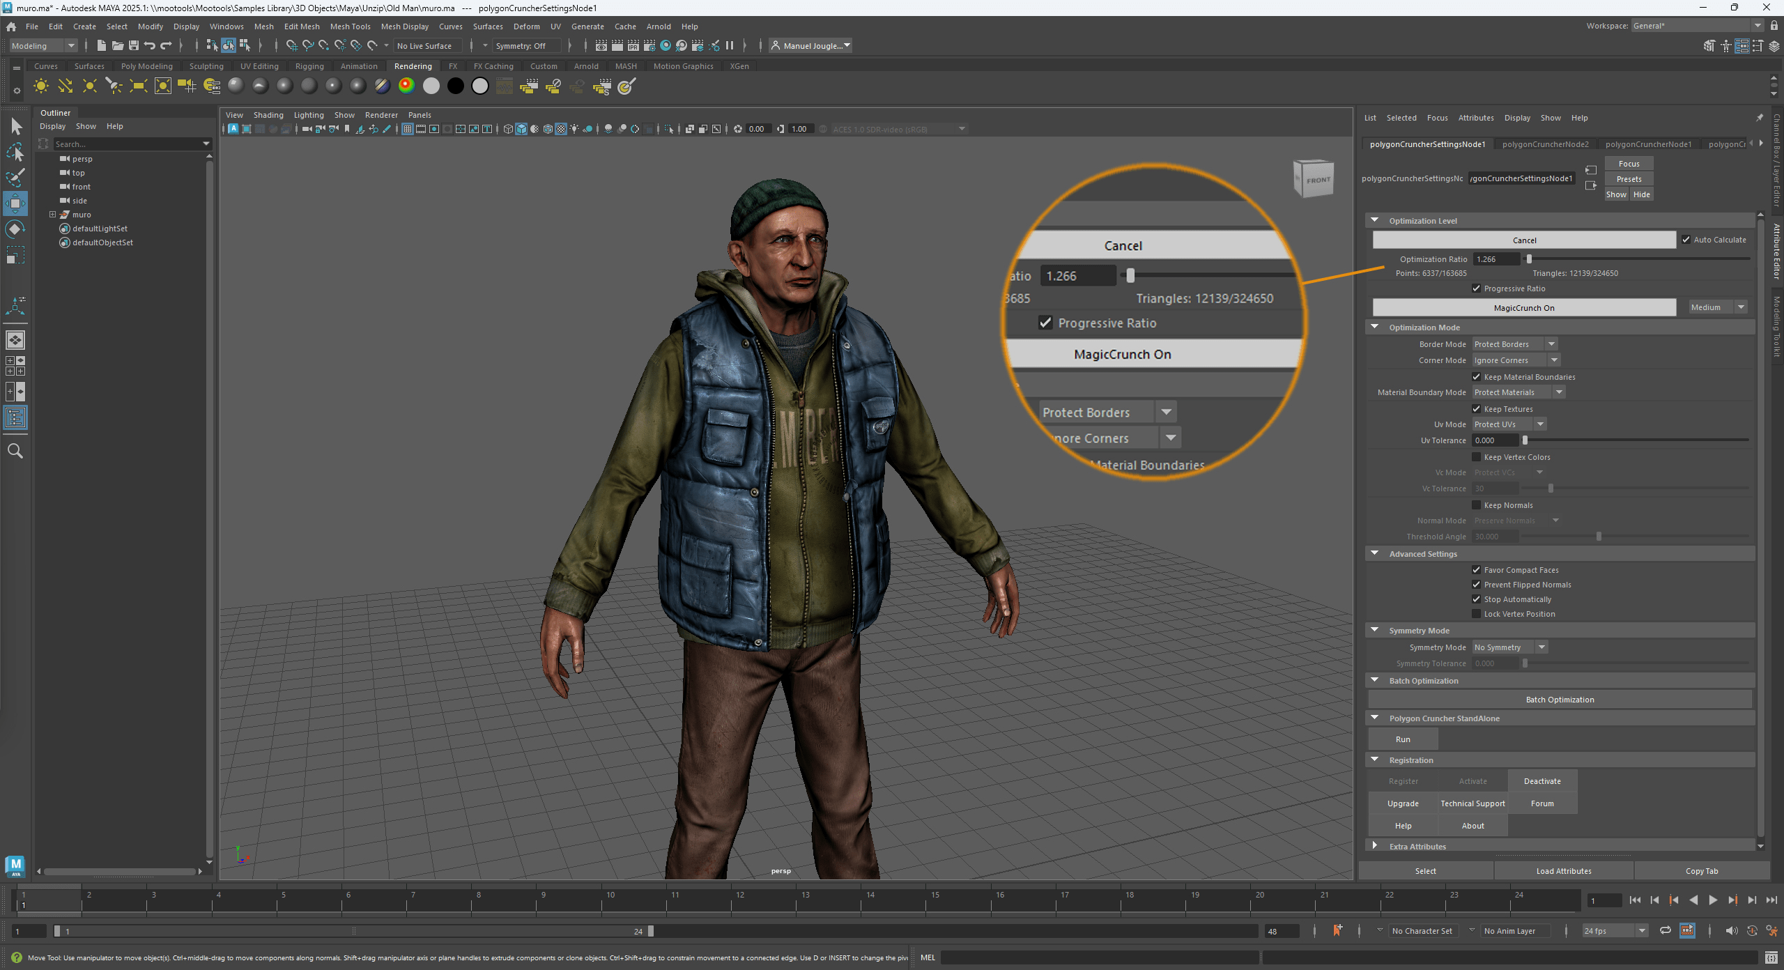Click the Batch Optimization button
The width and height of the screenshot is (1784, 970).
[1560, 700]
